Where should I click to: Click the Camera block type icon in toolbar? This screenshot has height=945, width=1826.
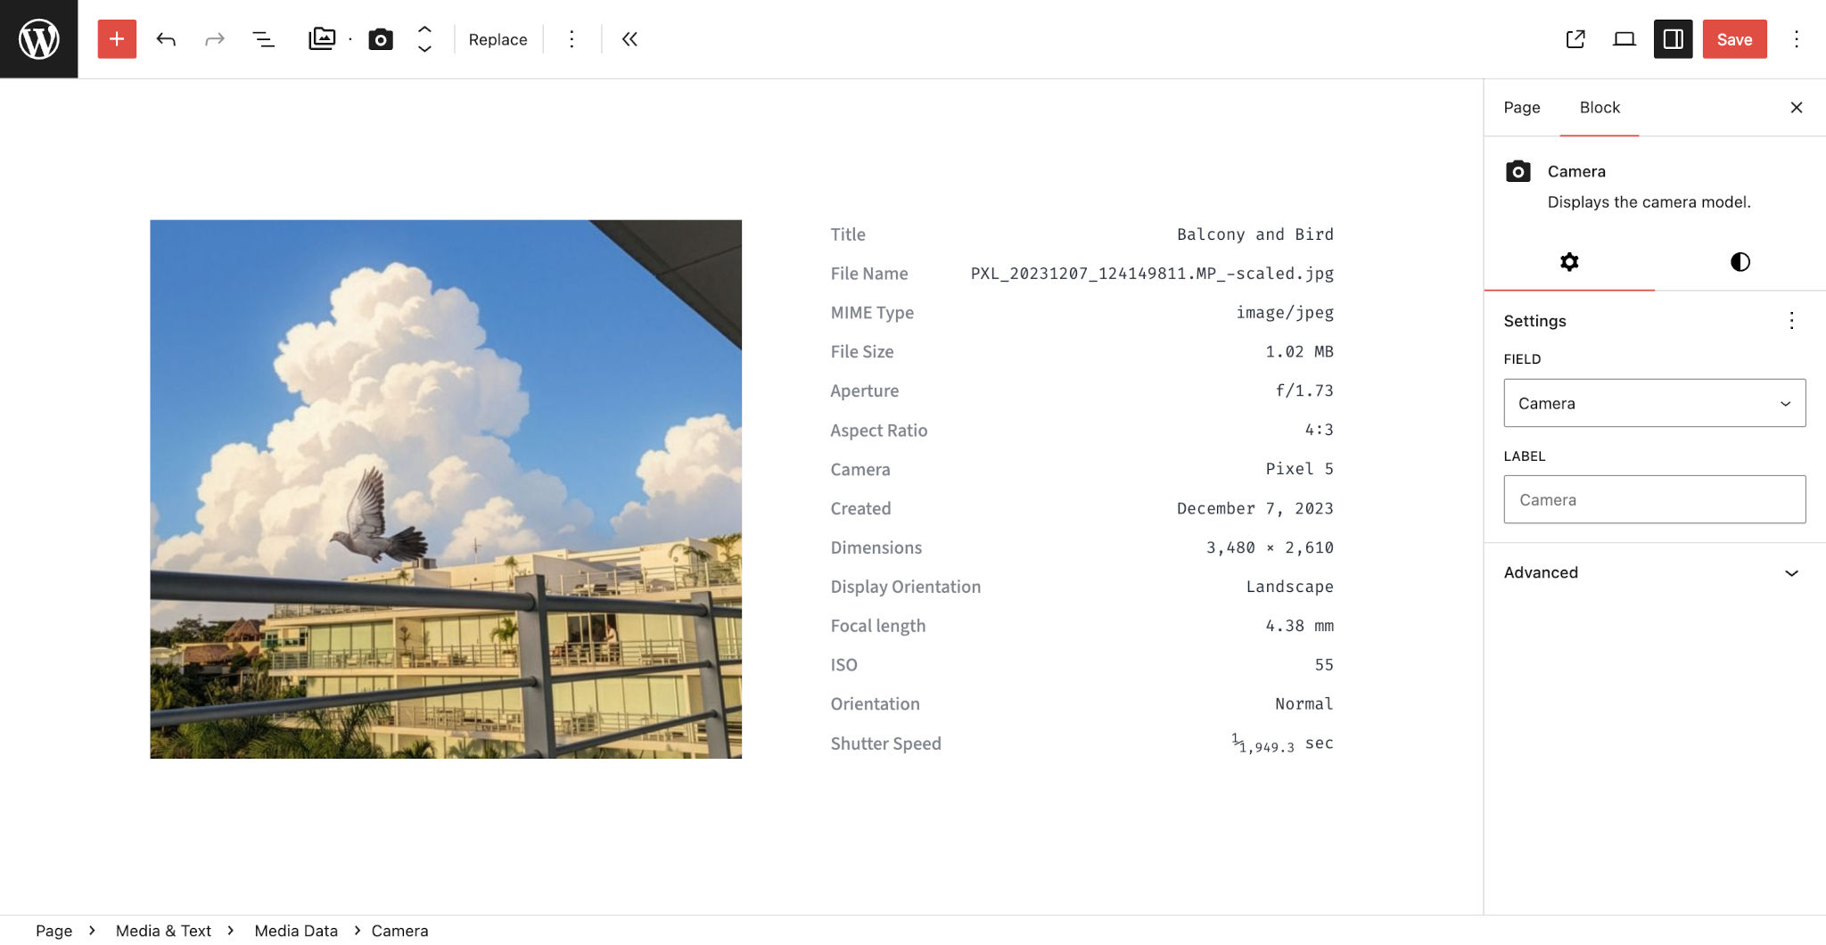tap(381, 39)
